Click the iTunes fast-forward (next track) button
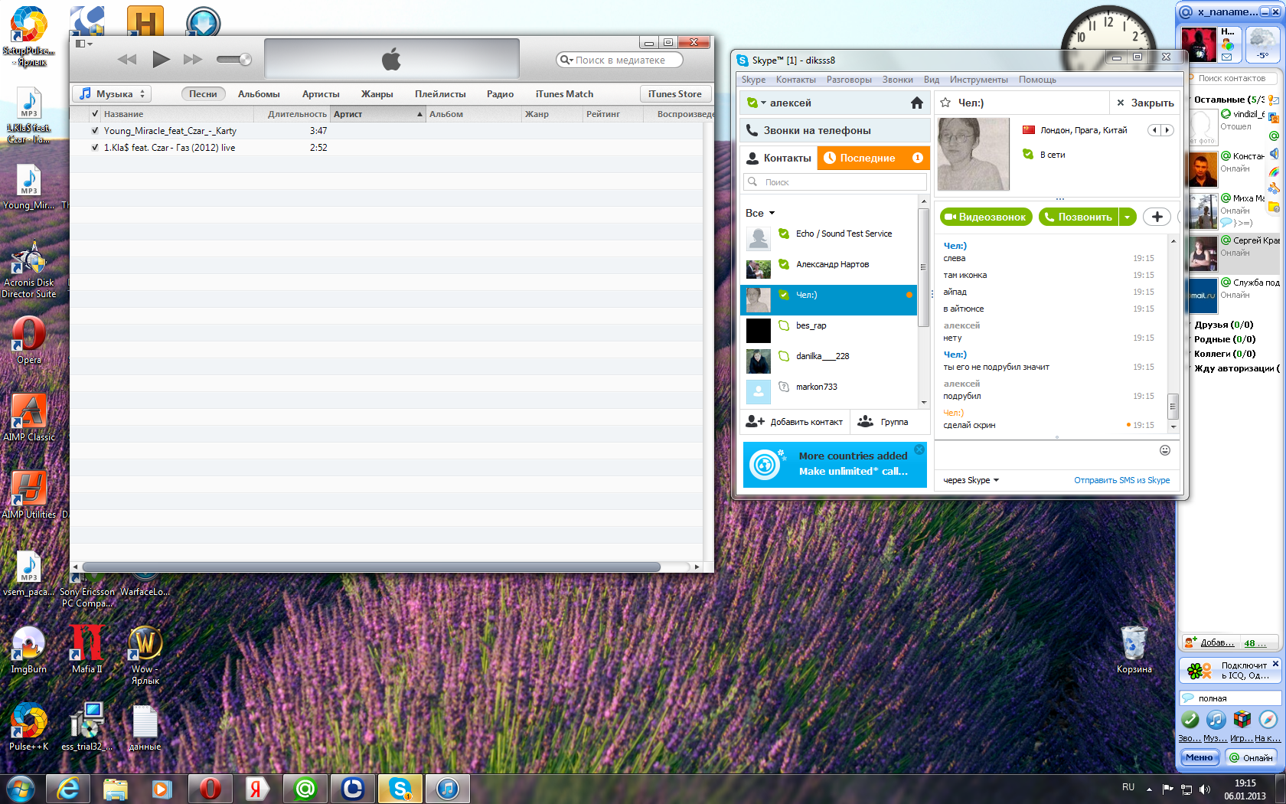This screenshot has height=804, width=1286. pos(193,59)
